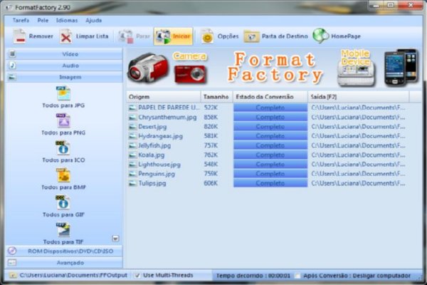Expand the Avançado category panel

pos(64,263)
